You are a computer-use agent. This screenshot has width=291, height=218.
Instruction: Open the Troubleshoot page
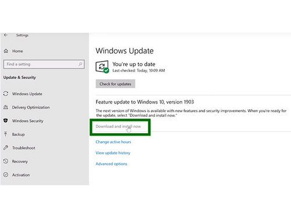click(x=24, y=148)
